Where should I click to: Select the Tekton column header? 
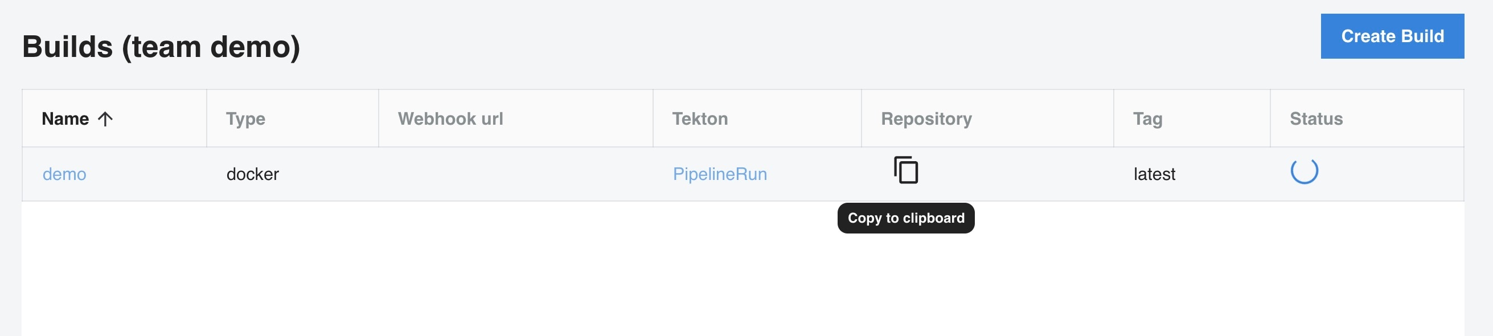[700, 119]
